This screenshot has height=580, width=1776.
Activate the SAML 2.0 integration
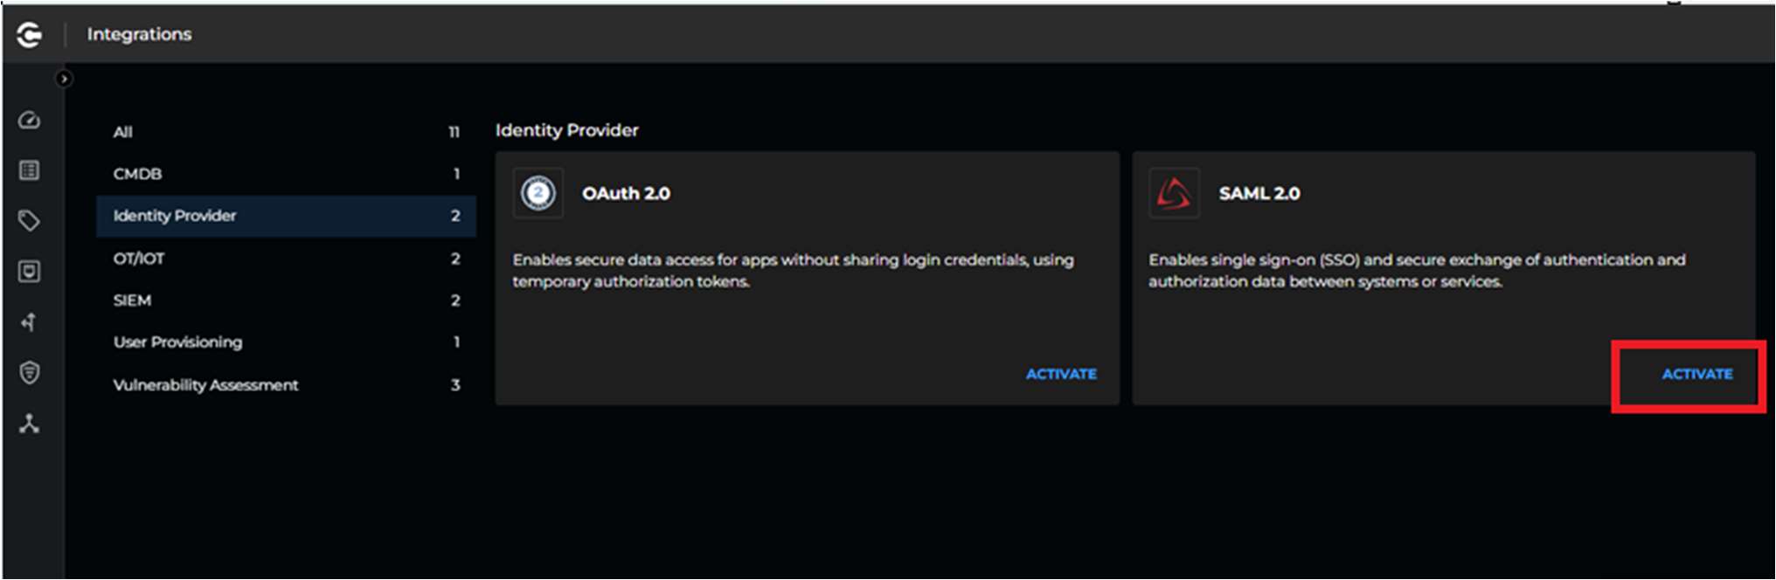pos(1696,374)
